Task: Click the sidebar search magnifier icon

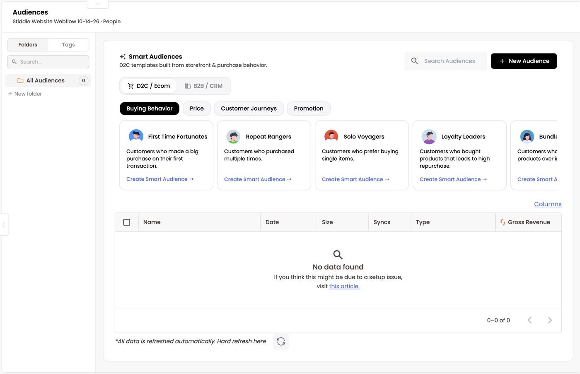Action: click(x=14, y=62)
